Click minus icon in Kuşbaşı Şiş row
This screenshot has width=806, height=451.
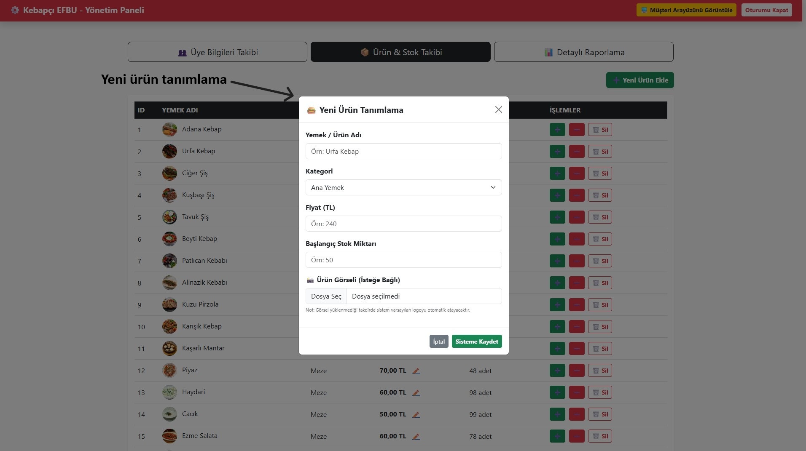coord(577,195)
